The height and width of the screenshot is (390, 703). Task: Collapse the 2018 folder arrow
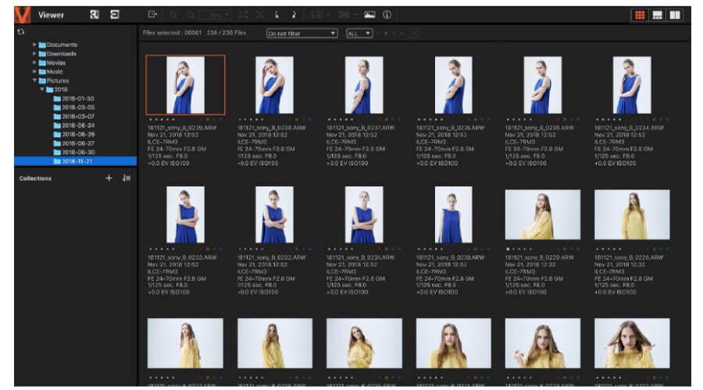coord(42,89)
